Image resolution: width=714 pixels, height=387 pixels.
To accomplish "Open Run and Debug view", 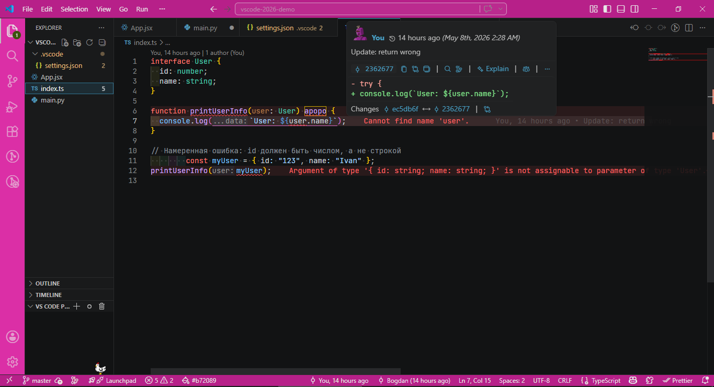I will point(12,106).
